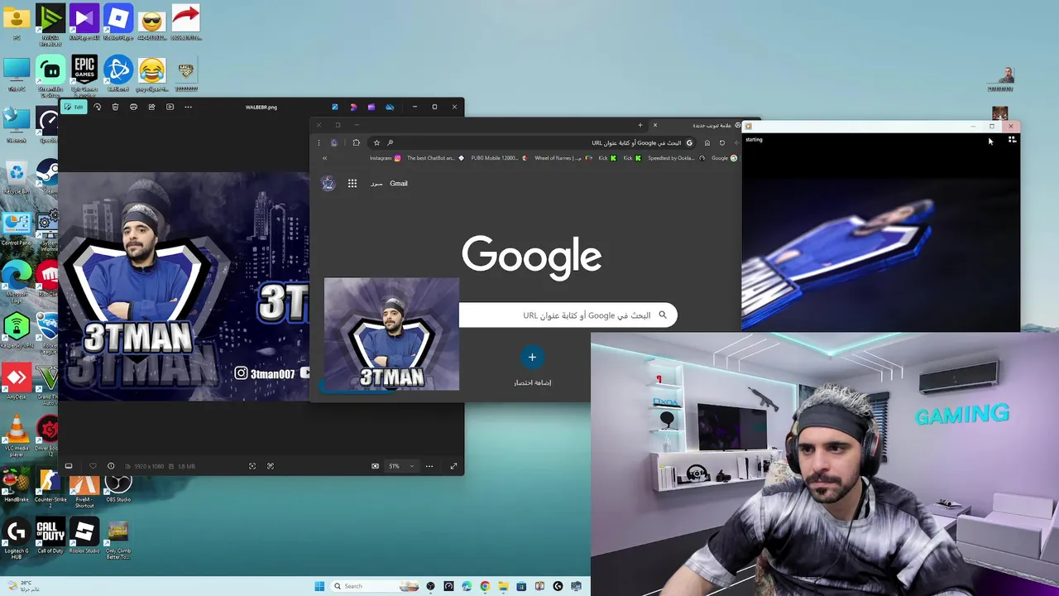The height and width of the screenshot is (596, 1059).
Task: Open Gmail link on Google page
Action: [x=399, y=184]
